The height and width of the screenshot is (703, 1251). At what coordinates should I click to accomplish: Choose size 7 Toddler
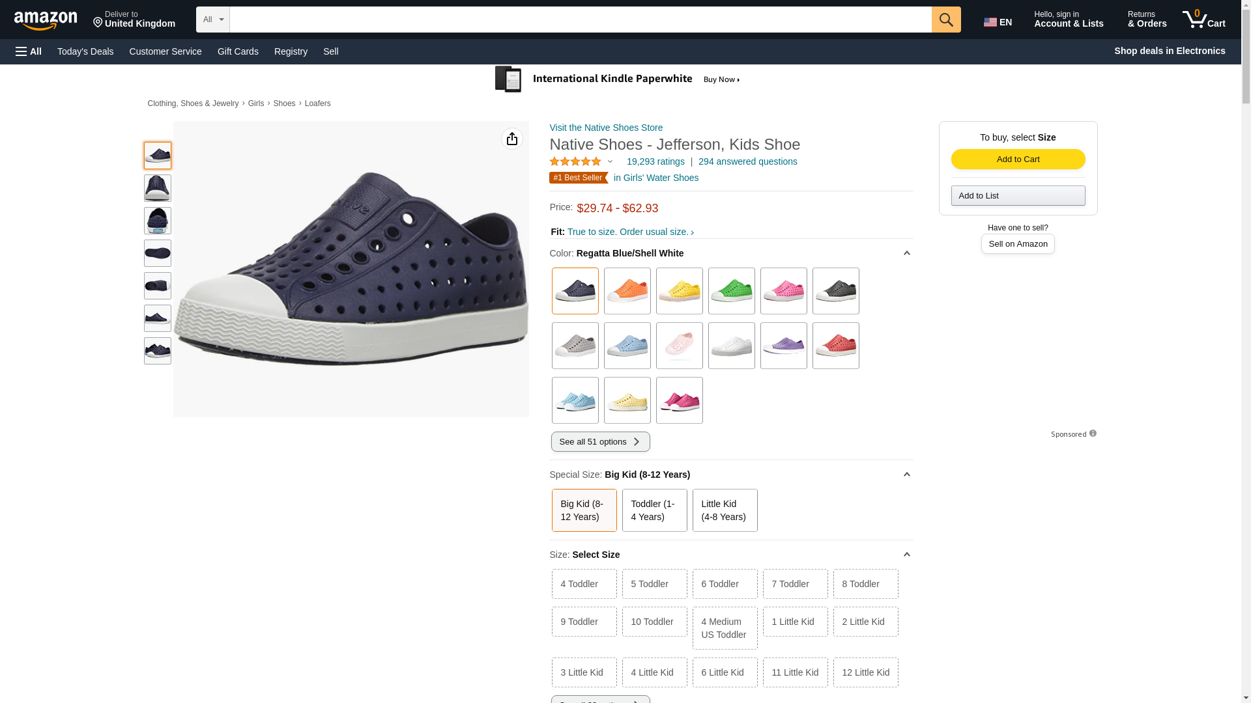click(x=795, y=584)
